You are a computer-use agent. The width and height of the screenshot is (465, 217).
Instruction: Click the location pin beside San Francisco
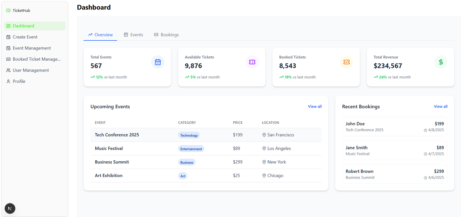tap(264, 135)
